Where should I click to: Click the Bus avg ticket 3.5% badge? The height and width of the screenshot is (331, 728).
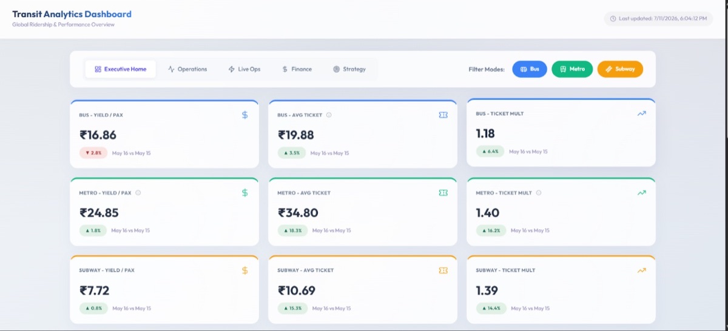(x=292, y=153)
